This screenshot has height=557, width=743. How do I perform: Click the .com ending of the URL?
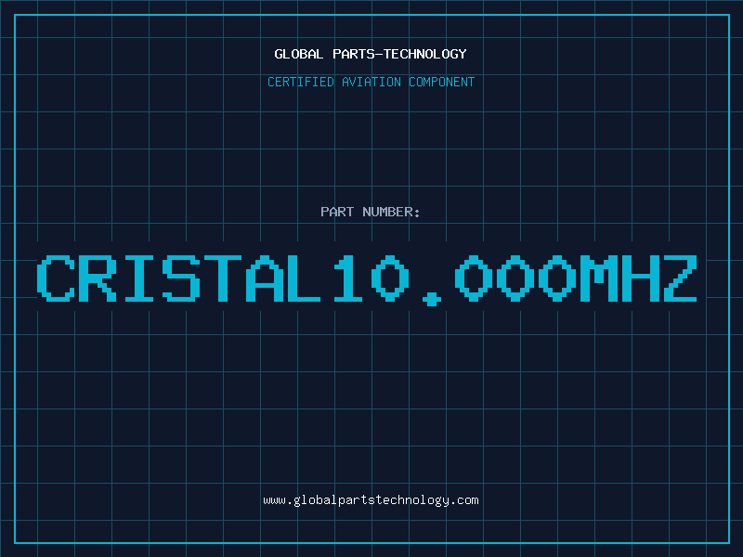point(464,500)
